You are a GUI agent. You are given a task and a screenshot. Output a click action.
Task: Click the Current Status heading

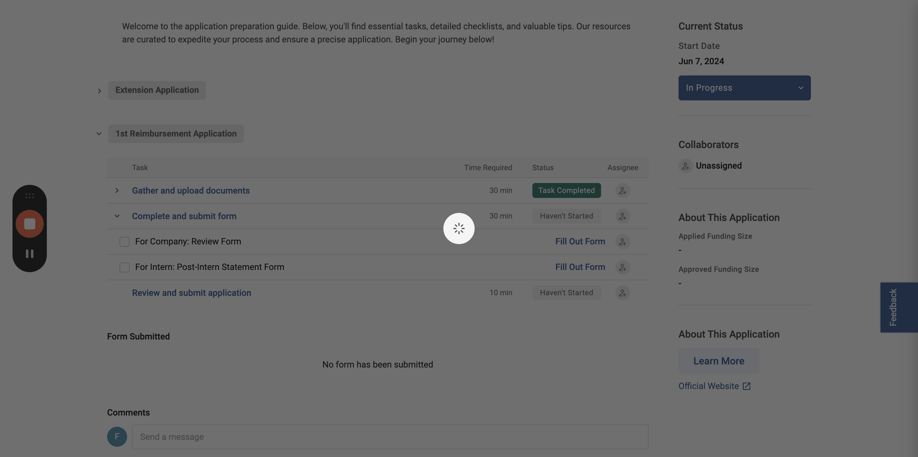tap(711, 26)
